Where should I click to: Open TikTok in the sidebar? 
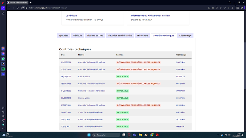point(3,64)
